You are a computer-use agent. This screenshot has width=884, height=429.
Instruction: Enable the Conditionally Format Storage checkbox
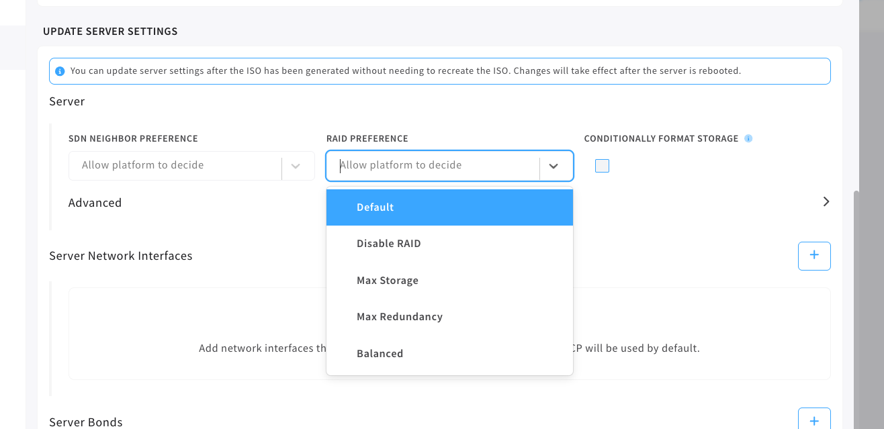602,166
